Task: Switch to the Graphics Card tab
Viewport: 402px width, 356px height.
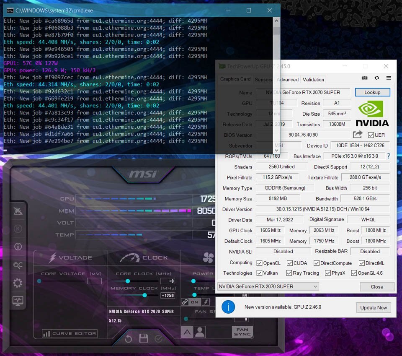Action: click(235, 79)
